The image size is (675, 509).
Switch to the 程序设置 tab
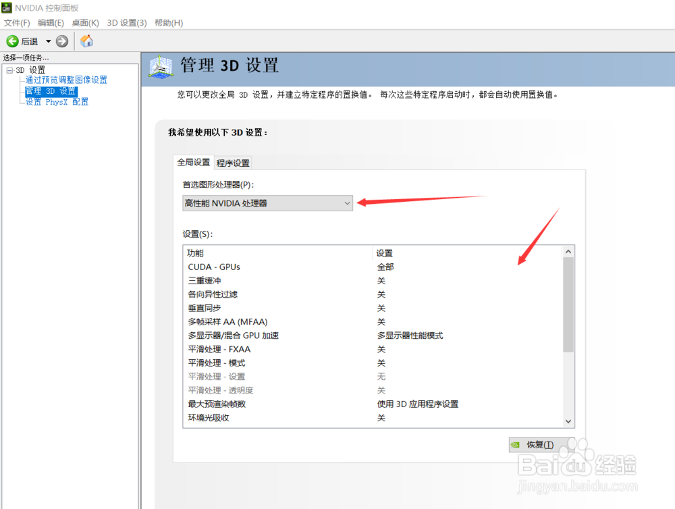[x=233, y=163]
